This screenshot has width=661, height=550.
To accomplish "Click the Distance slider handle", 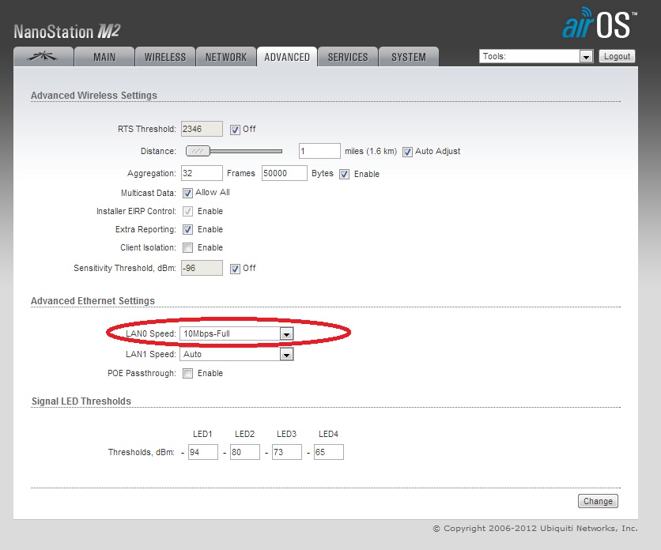I will (x=198, y=151).
